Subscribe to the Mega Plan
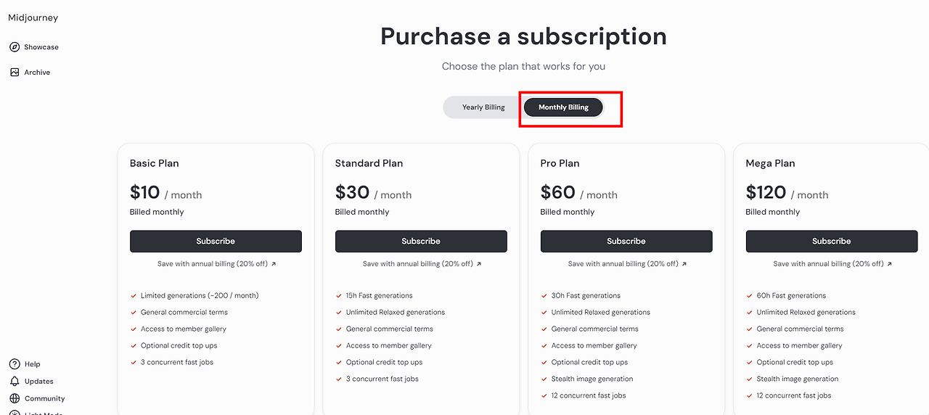Image resolution: width=929 pixels, height=415 pixels. coord(832,242)
